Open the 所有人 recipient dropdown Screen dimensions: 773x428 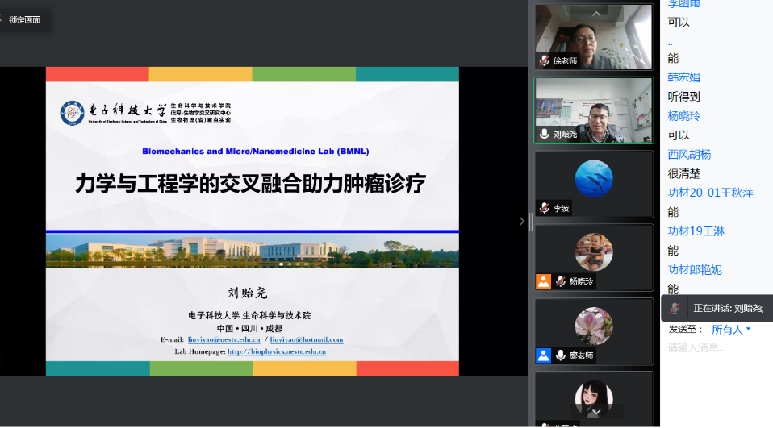click(x=731, y=329)
